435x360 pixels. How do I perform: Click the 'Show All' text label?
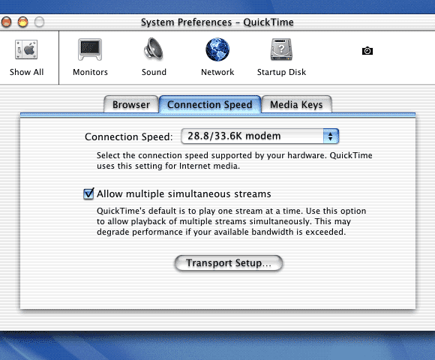click(27, 72)
